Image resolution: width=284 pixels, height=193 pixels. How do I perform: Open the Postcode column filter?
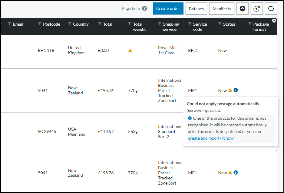click(x=40, y=24)
